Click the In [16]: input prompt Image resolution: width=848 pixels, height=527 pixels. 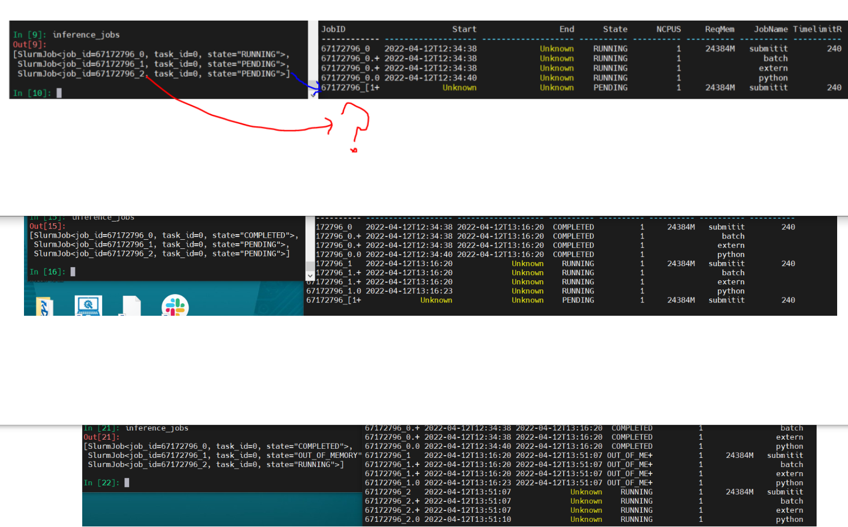click(48, 272)
